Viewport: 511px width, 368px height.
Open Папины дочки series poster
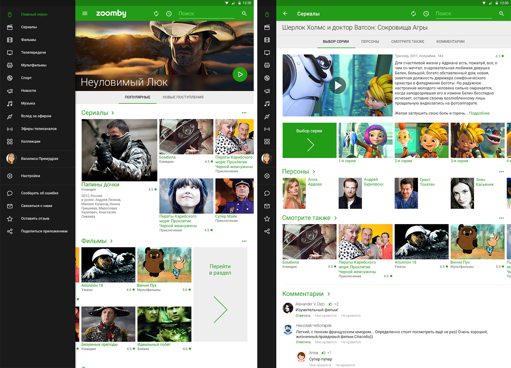pos(119,150)
